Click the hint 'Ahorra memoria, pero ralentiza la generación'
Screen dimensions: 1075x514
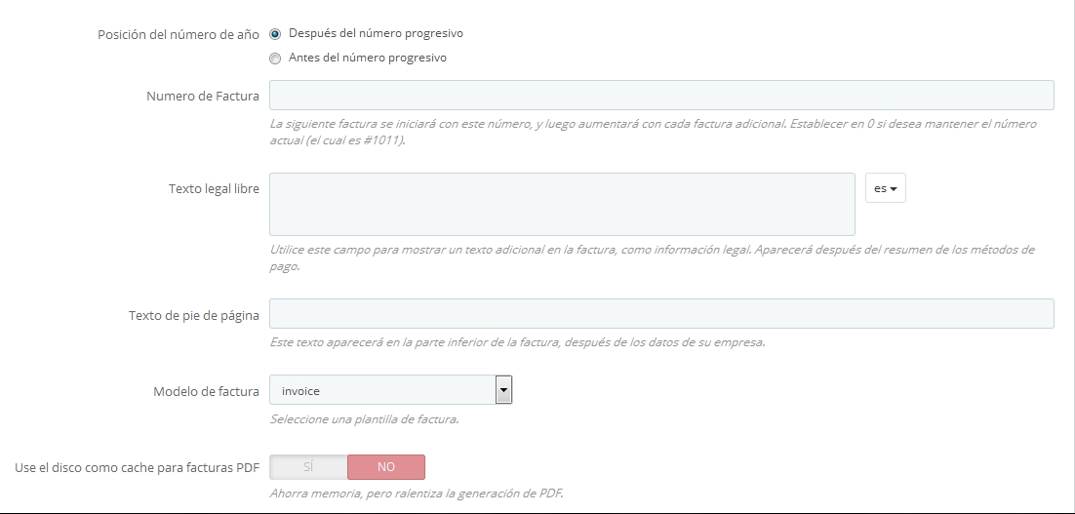coord(416,493)
